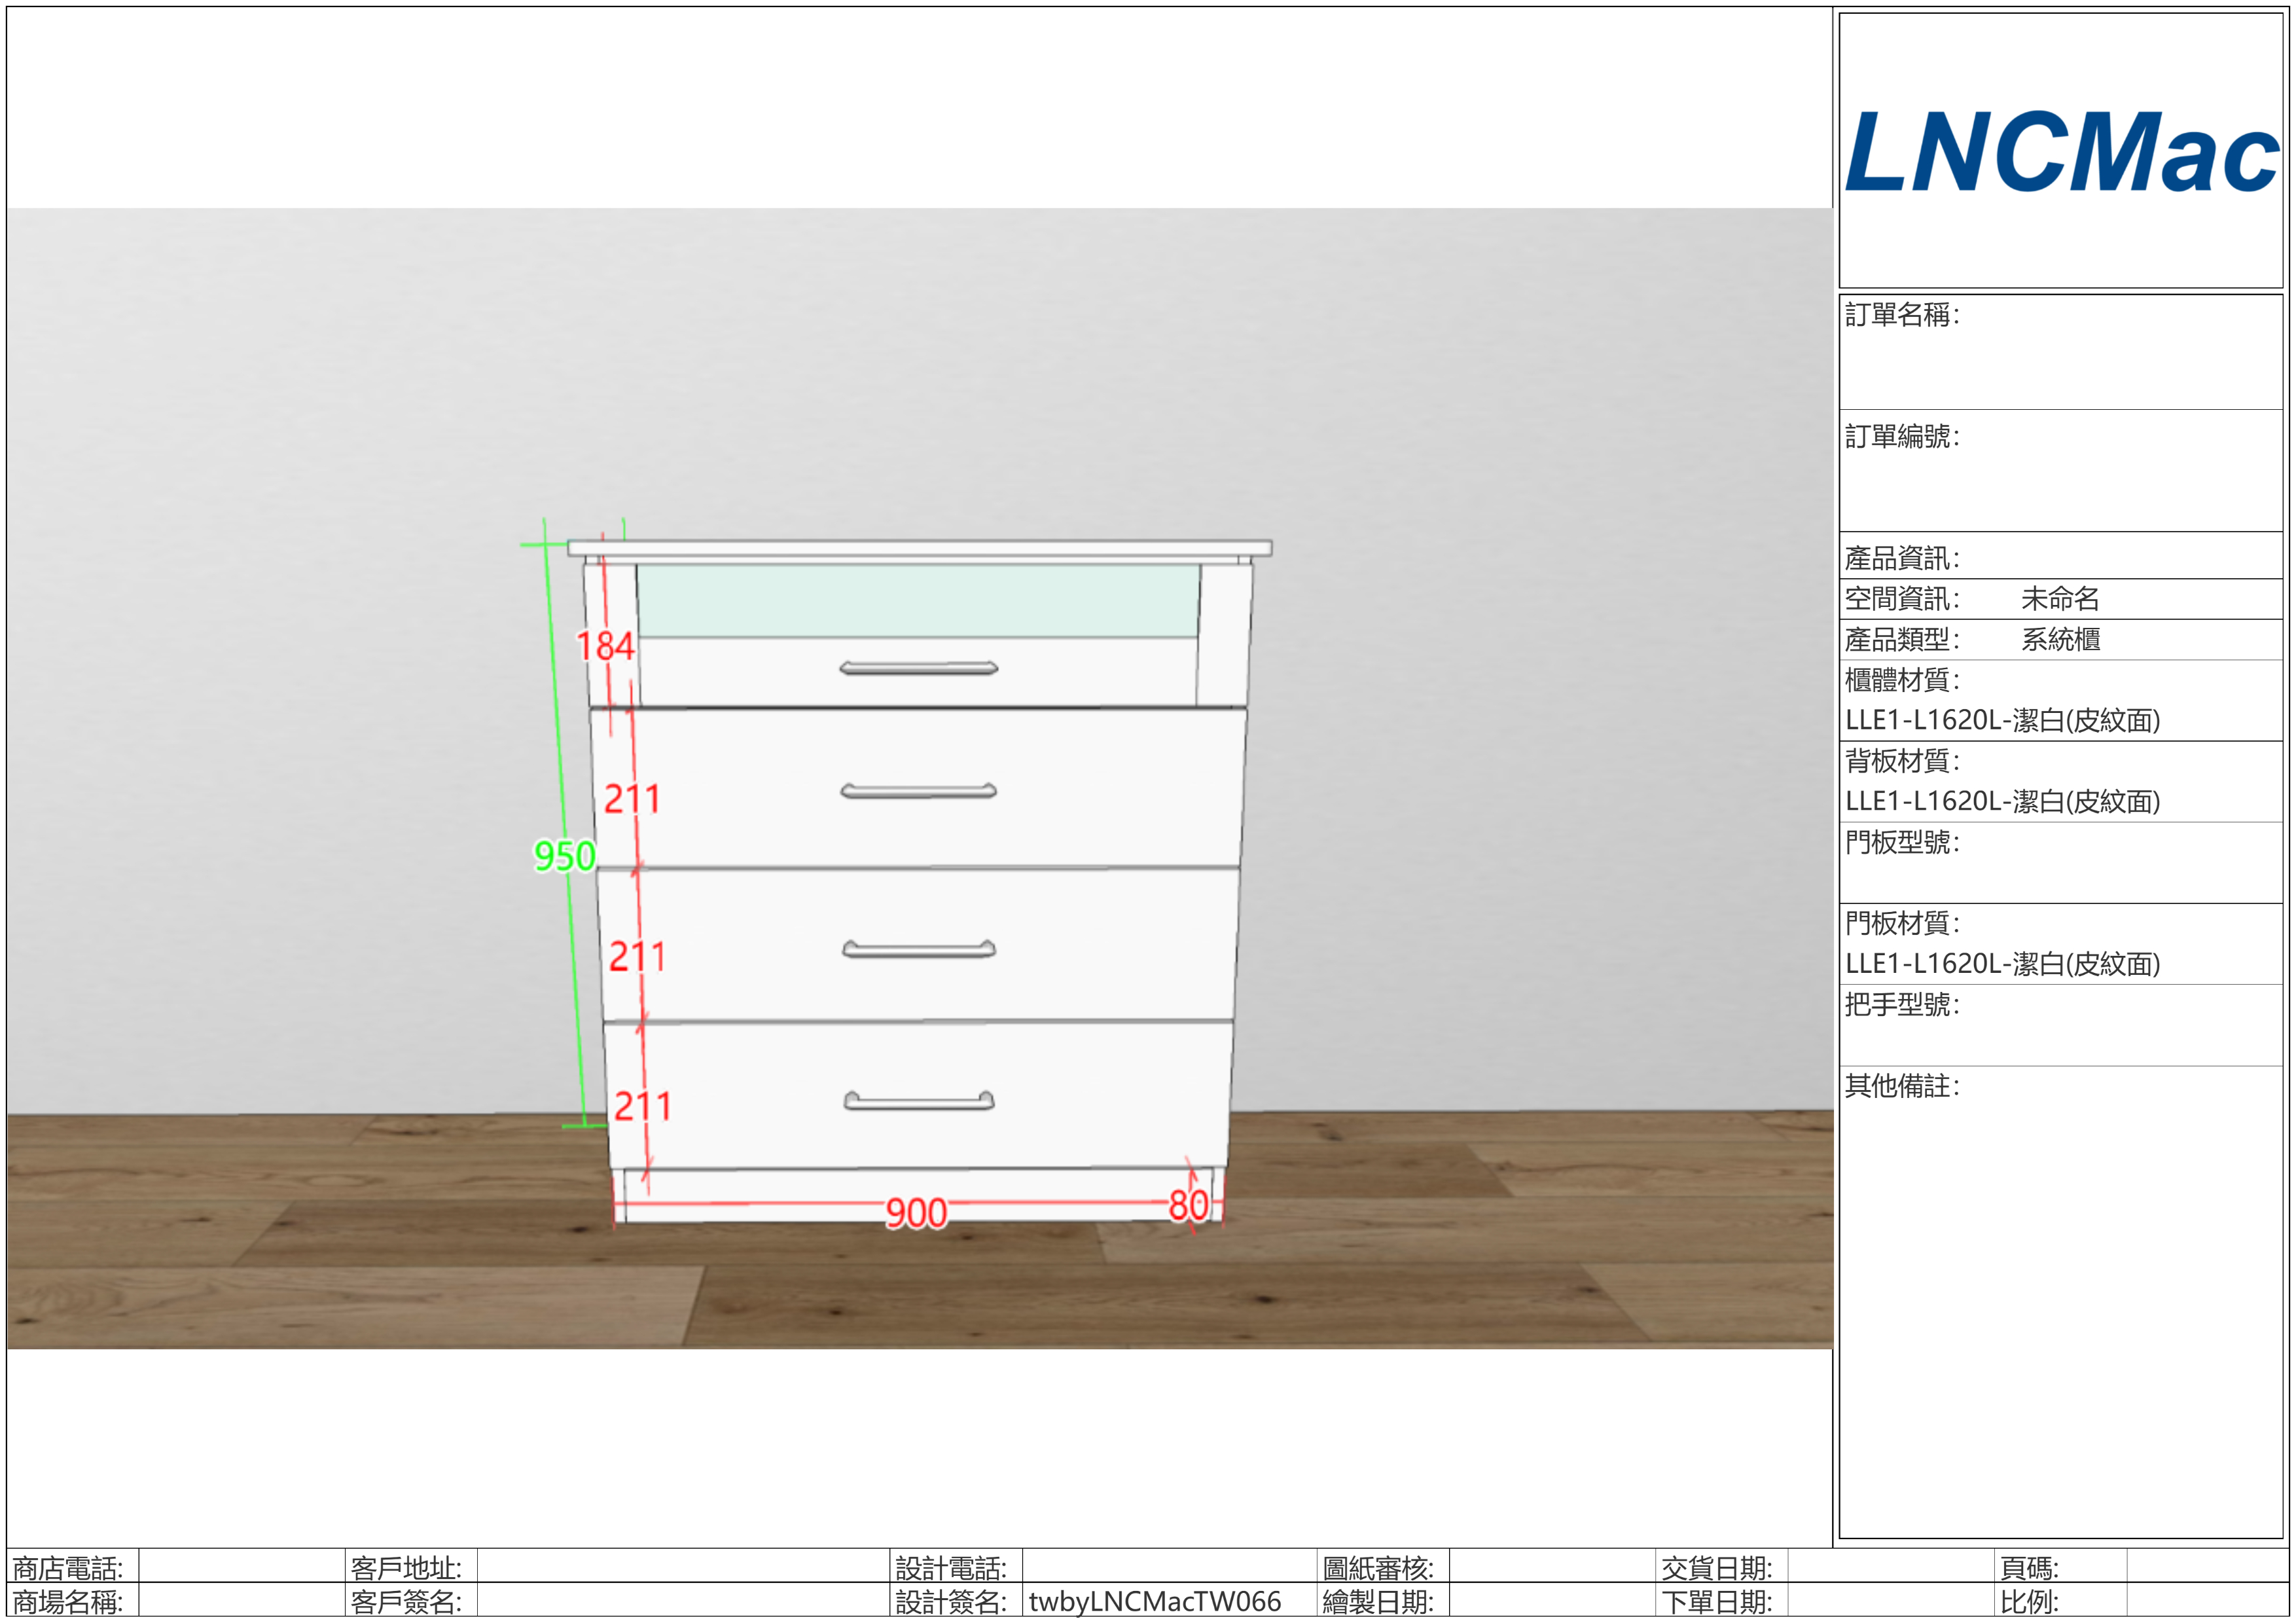The width and height of the screenshot is (2296, 1623).
Task: Select the green 950 height dimension
Action: pyautogui.click(x=564, y=856)
